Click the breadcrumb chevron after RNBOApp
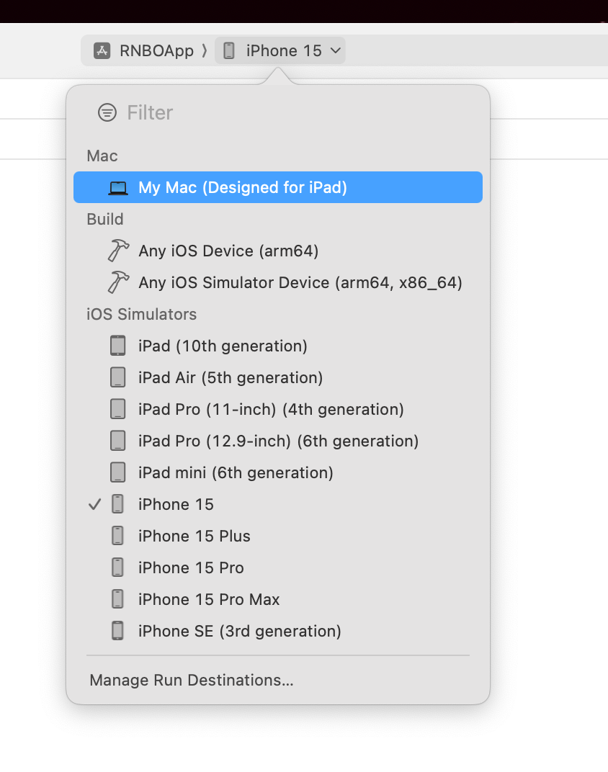 [x=205, y=50]
